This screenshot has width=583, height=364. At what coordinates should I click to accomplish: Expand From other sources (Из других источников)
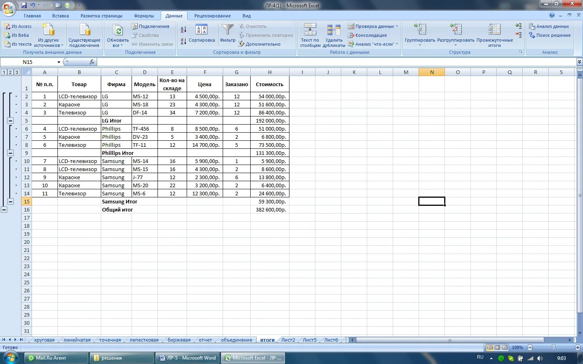49,35
